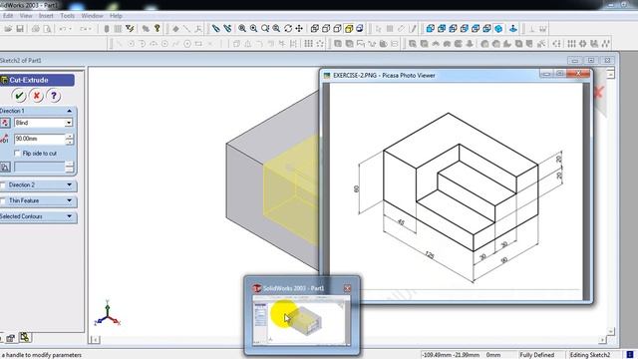This screenshot has width=638, height=359.
Task: Maximize the Sketch2 of Part1 document window
Action: coord(591,60)
